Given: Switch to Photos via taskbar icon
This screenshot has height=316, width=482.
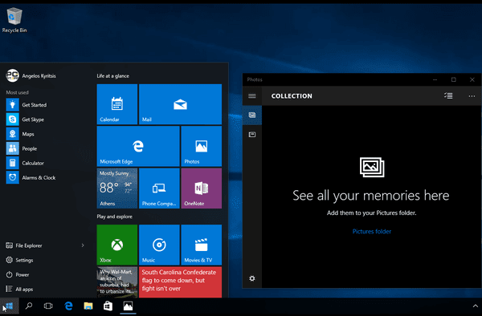Looking at the screenshot, I should click(x=128, y=306).
